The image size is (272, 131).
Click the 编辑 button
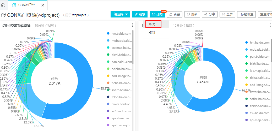pos(140,14)
